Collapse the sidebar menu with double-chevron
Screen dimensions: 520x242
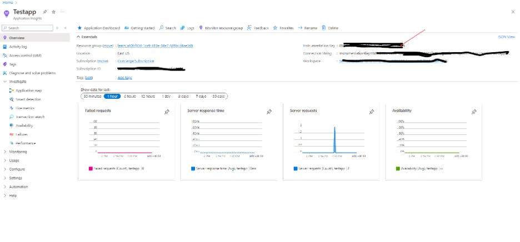(x=66, y=28)
